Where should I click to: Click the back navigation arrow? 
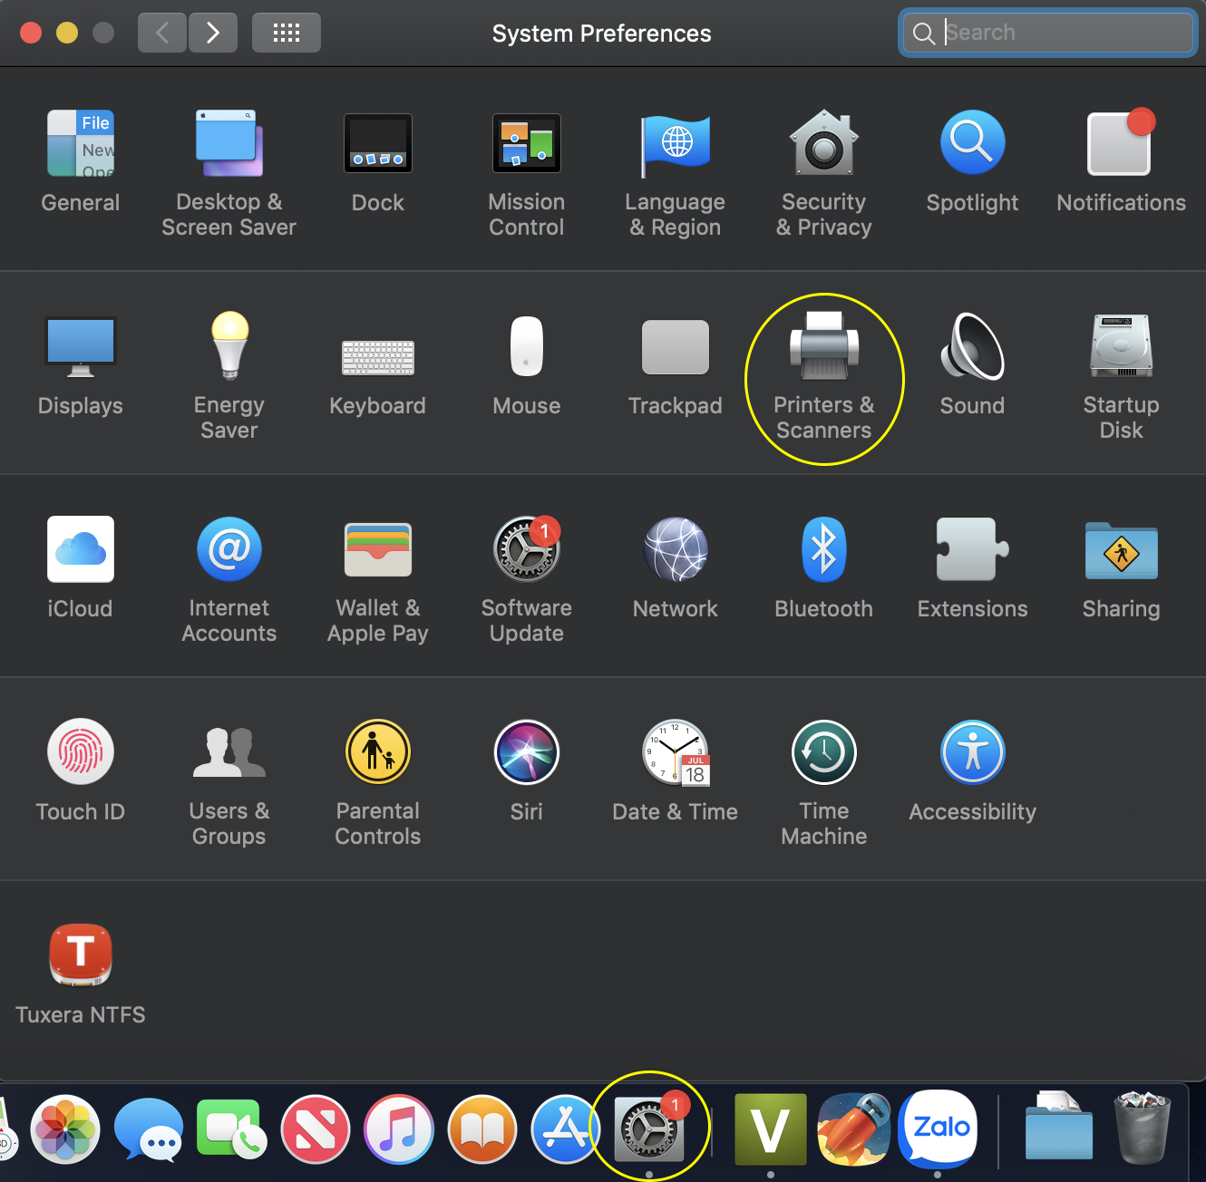tap(162, 34)
